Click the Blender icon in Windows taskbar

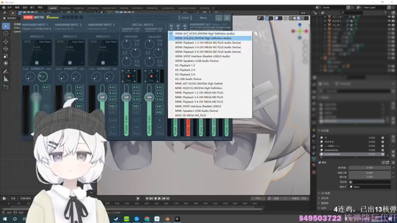(x=167, y=219)
